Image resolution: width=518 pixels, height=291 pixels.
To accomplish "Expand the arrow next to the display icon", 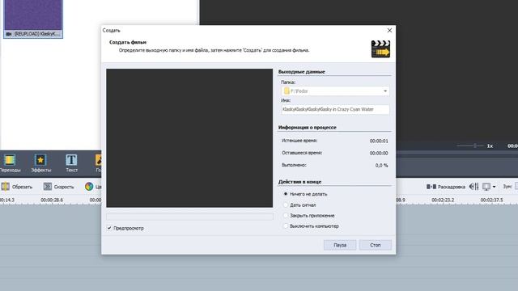I will coord(494,187).
